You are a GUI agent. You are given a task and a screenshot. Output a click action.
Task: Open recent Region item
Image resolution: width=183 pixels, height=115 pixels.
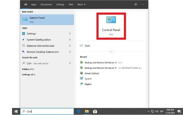point(88,84)
